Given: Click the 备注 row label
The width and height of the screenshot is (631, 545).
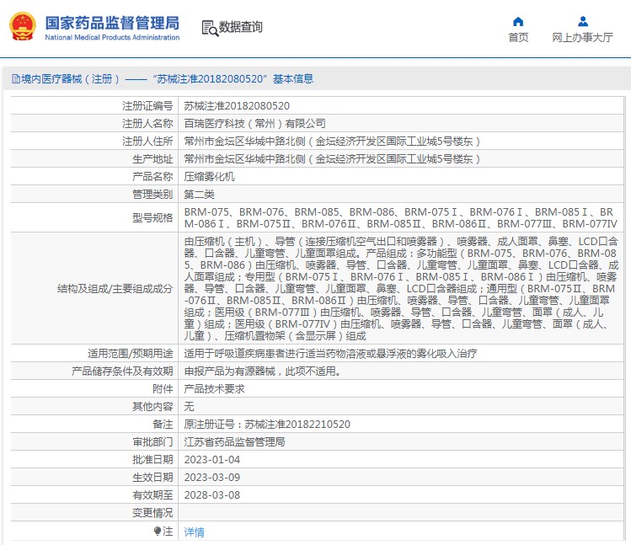Looking at the screenshot, I should (163, 425).
